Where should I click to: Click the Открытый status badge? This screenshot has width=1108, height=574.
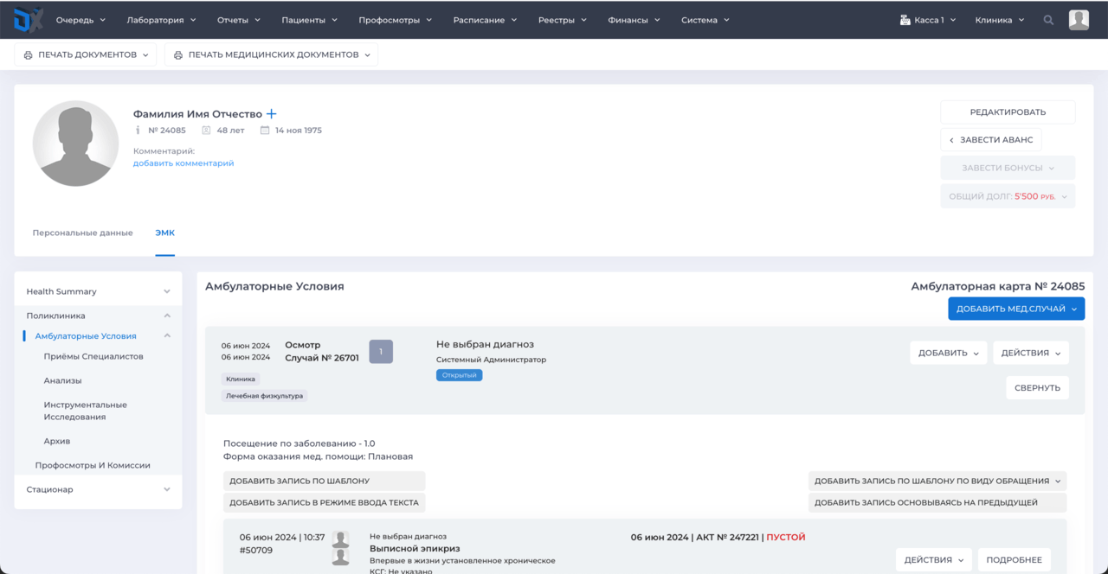pos(459,375)
